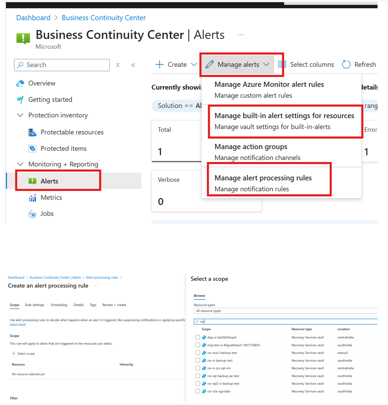The image size is (388, 405).
Task: Collapse the sidebar with double chevron
Action: tap(133, 65)
